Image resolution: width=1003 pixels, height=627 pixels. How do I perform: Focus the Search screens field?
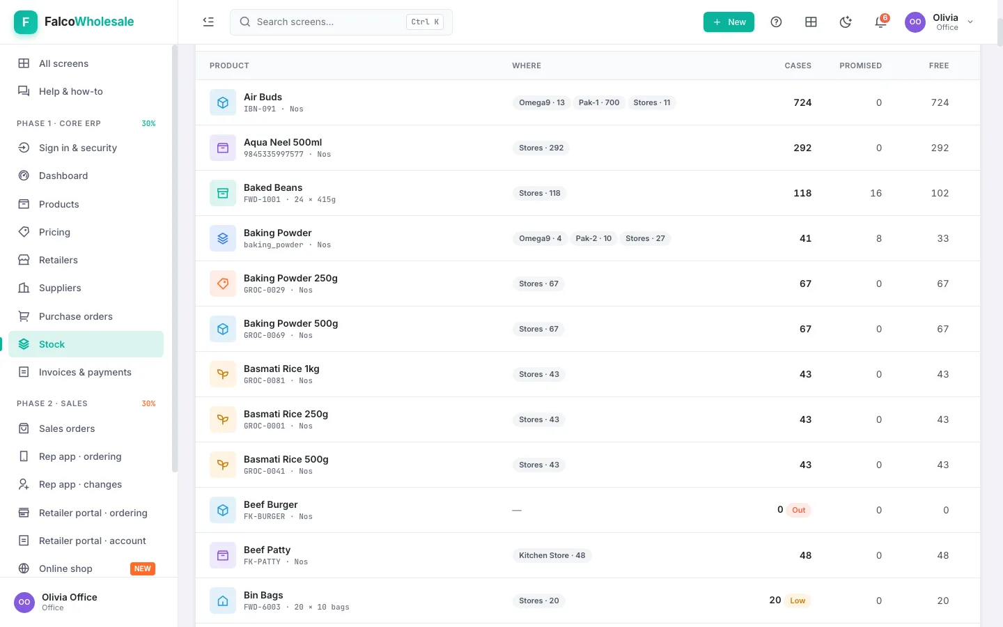(341, 22)
